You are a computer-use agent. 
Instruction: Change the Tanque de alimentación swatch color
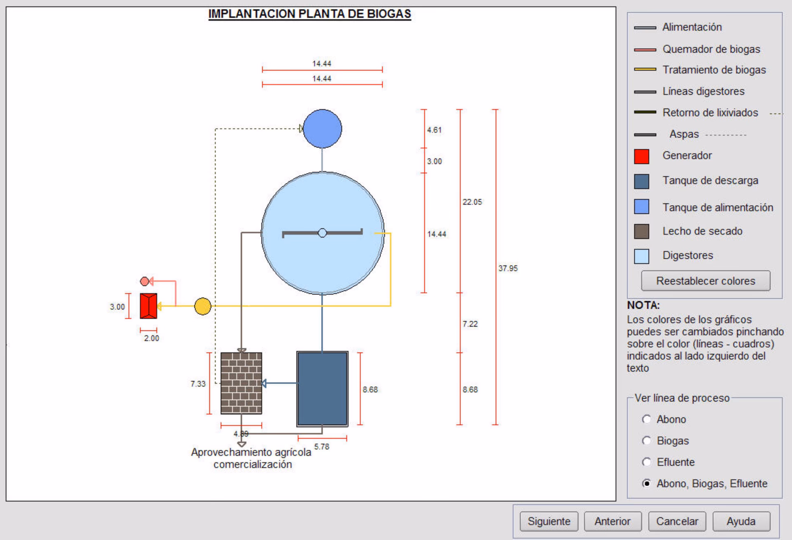click(x=641, y=207)
